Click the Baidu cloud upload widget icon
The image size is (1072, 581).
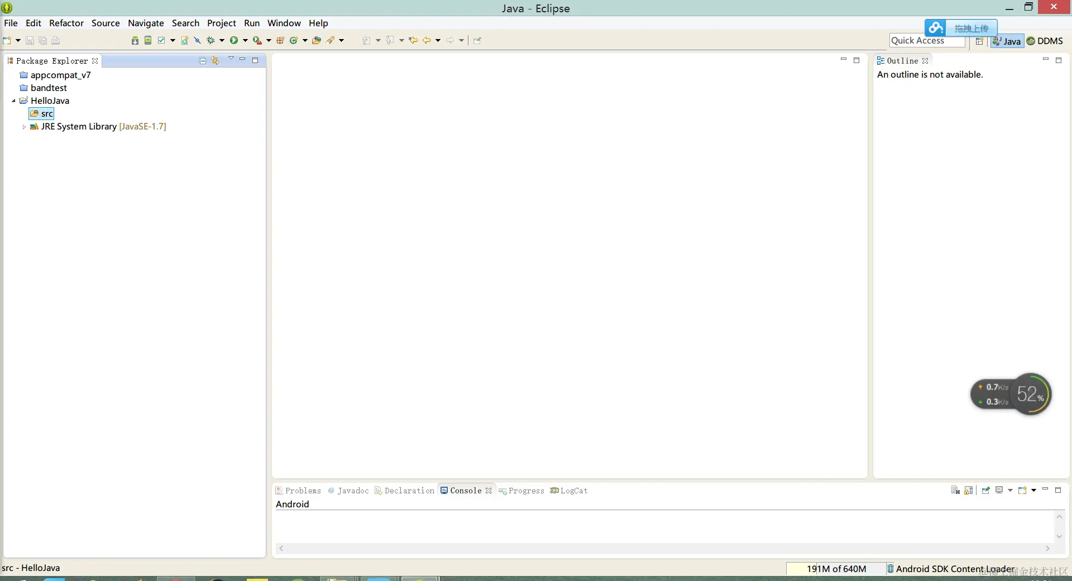pos(936,28)
